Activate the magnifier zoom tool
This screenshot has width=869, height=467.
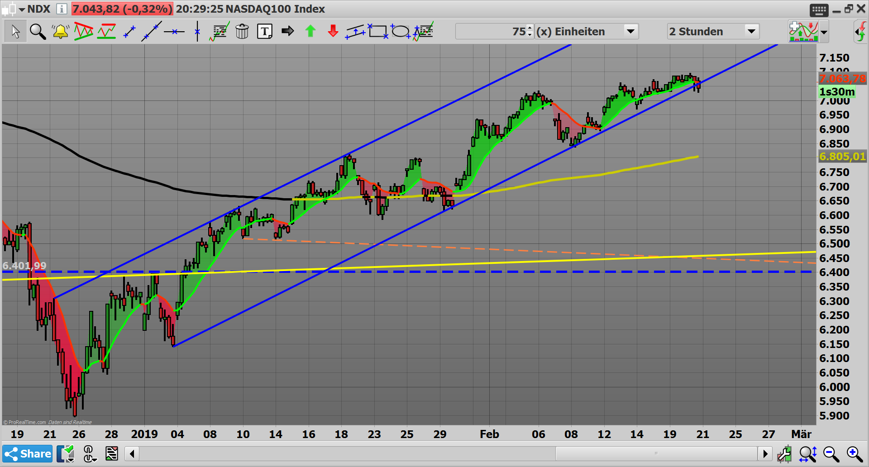click(38, 32)
